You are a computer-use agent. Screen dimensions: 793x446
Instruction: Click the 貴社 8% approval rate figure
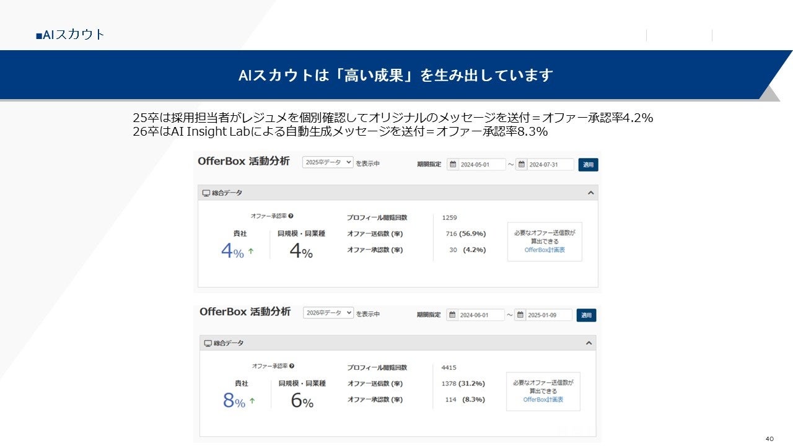pos(234,401)
